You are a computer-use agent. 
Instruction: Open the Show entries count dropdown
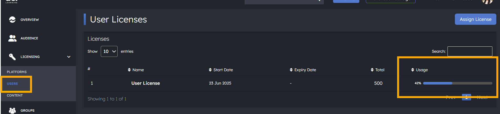109,51
